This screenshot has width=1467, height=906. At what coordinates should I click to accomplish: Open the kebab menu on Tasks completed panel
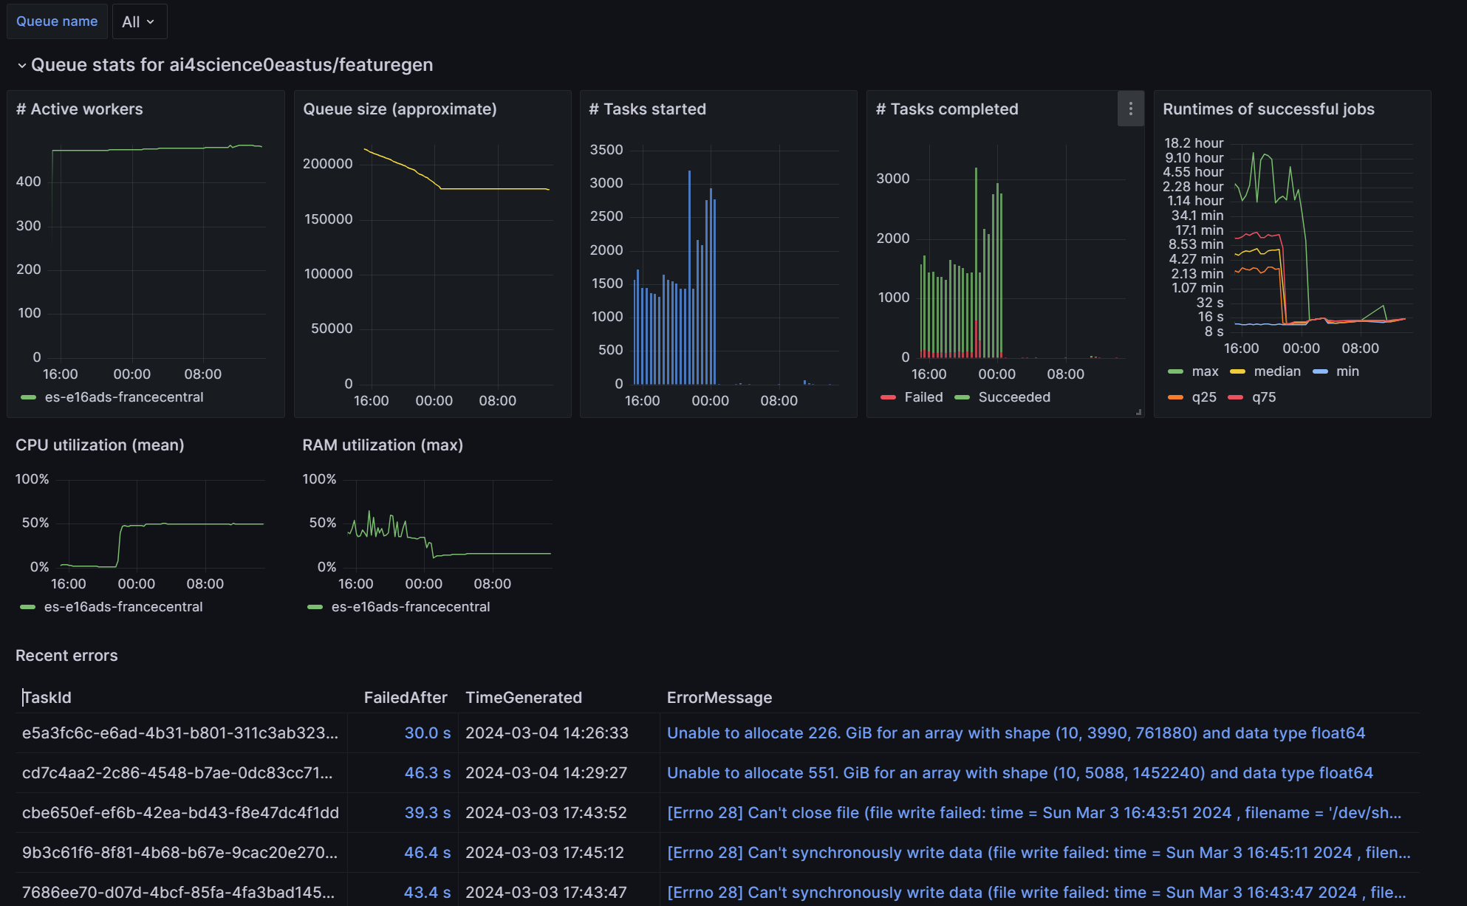coord(1130,109)
